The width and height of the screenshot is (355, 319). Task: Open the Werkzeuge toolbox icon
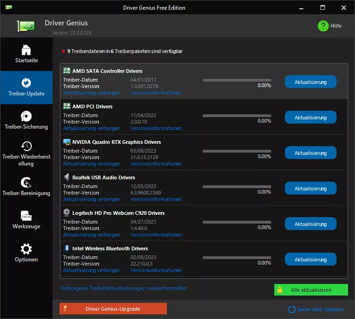(x=26, y=216)
